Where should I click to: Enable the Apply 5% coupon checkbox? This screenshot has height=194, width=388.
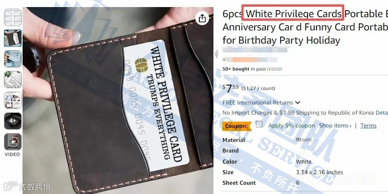point(259,124)
